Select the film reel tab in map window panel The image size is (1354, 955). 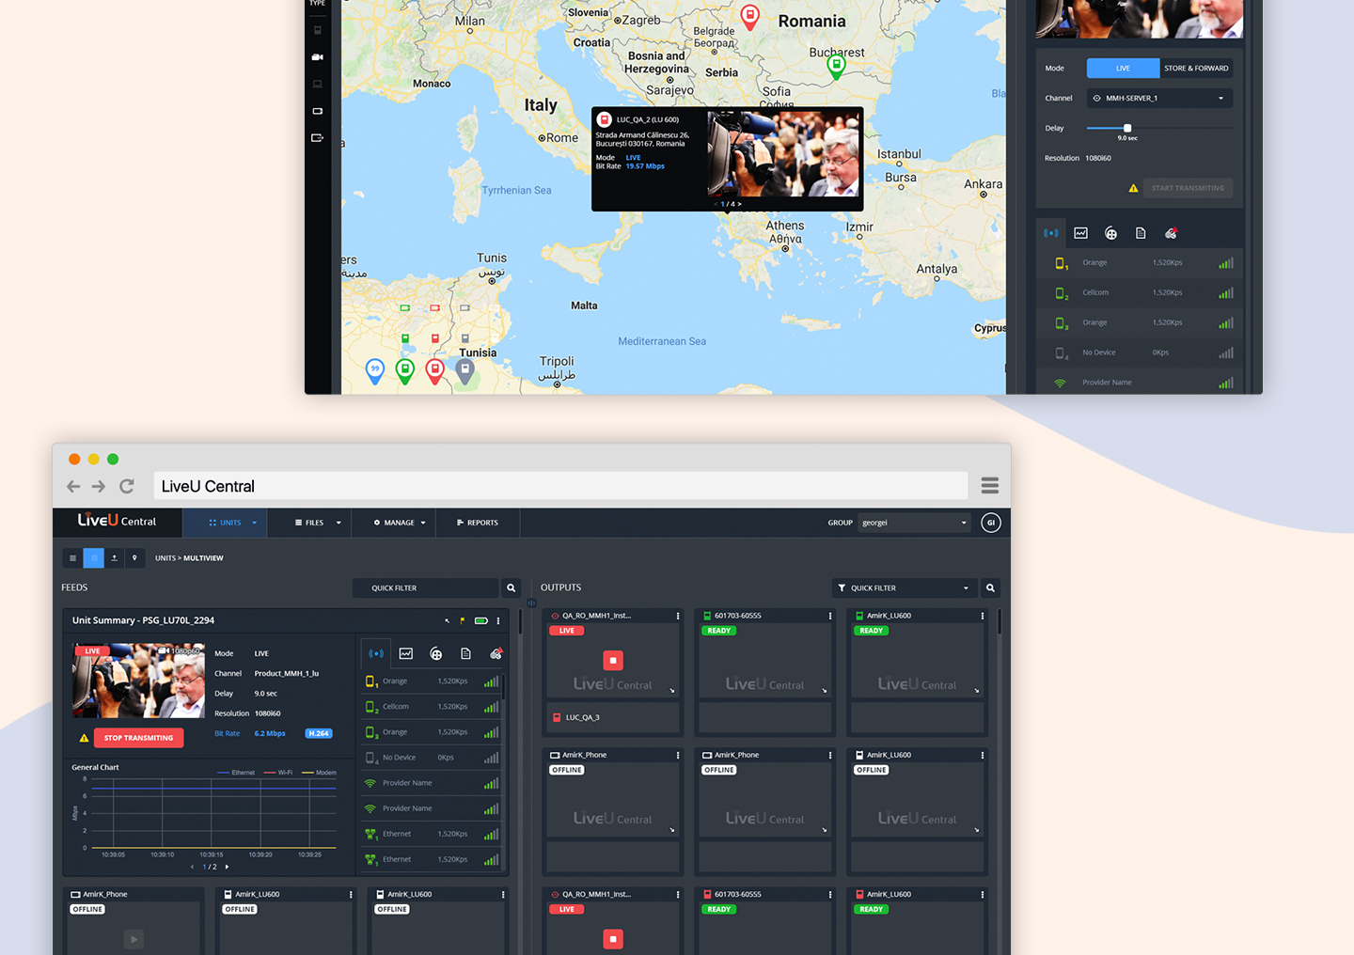click(x=1111, y=233)
